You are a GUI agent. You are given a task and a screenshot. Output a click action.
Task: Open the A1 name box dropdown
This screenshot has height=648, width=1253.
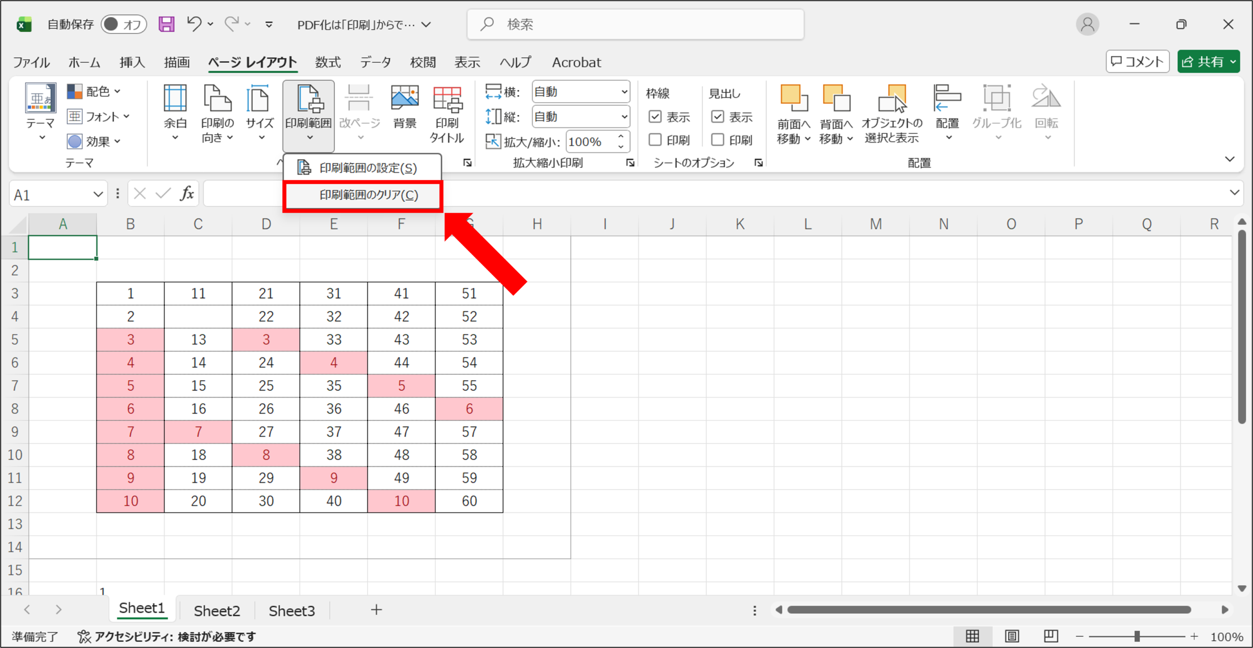[x=98, y=195]
